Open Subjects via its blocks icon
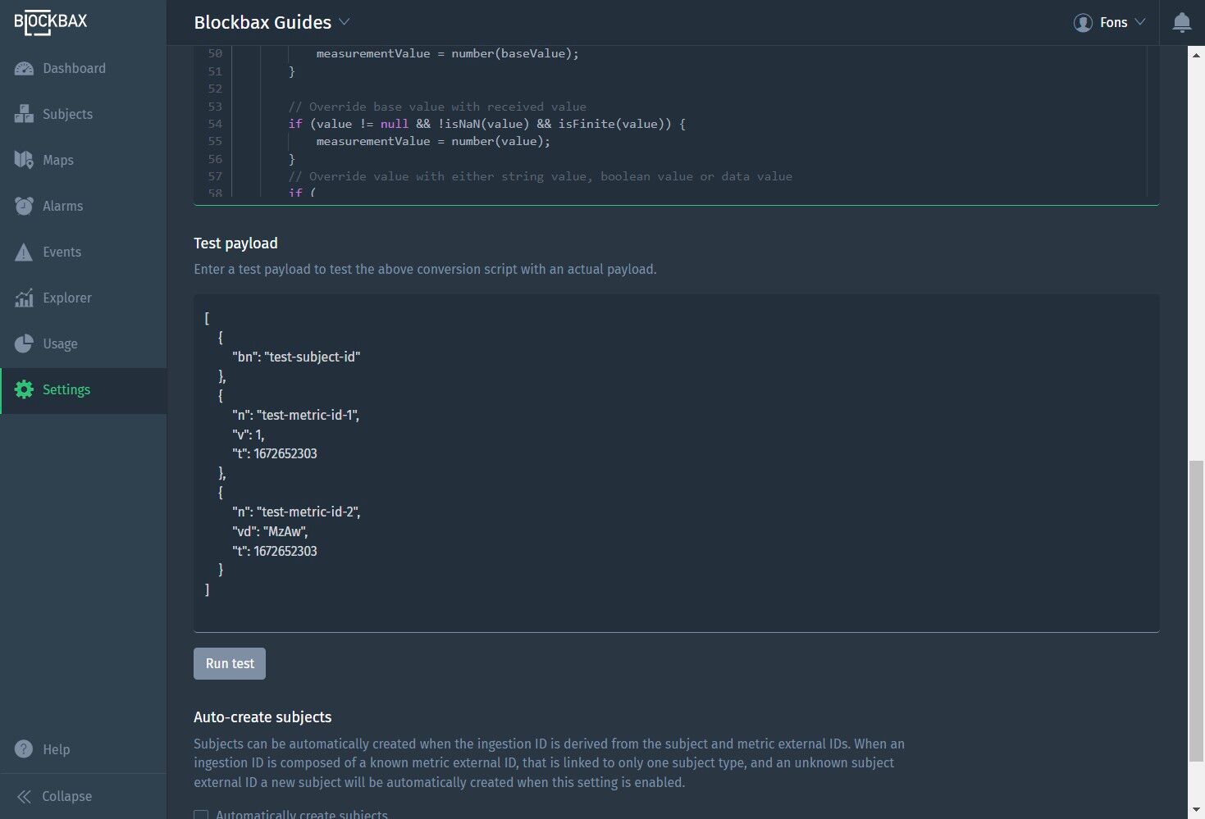Viewport: 1205px width, 819px height. click(x=24, y=115)
